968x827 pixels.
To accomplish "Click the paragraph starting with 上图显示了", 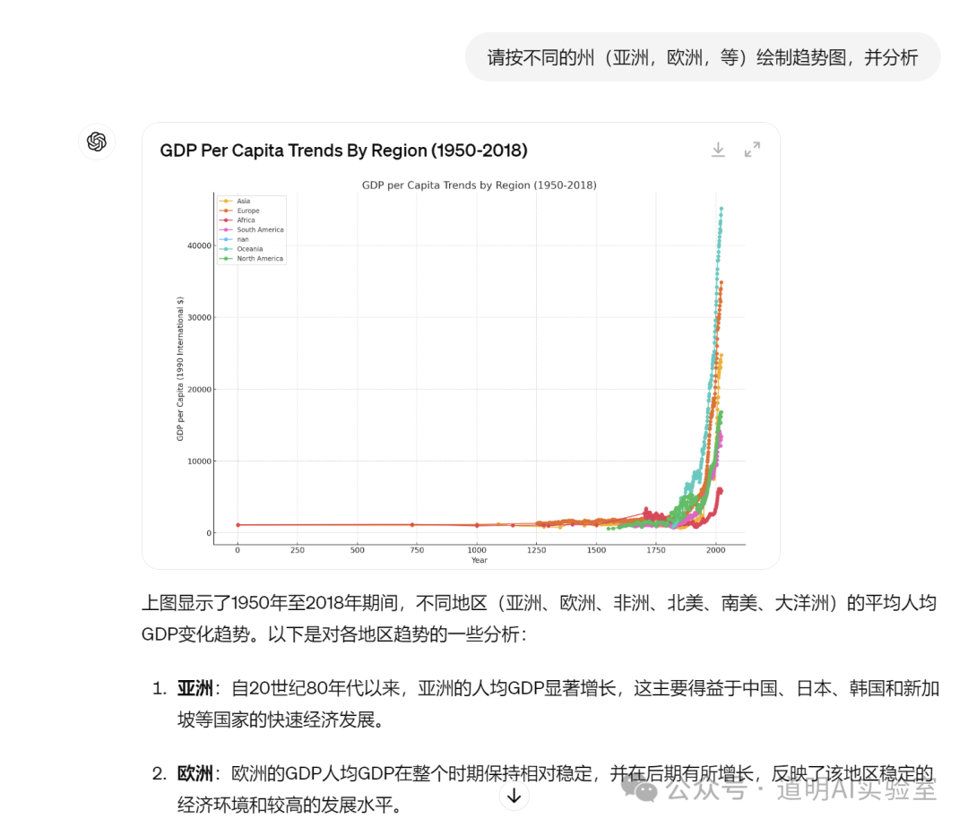I will tap(538, 618).
